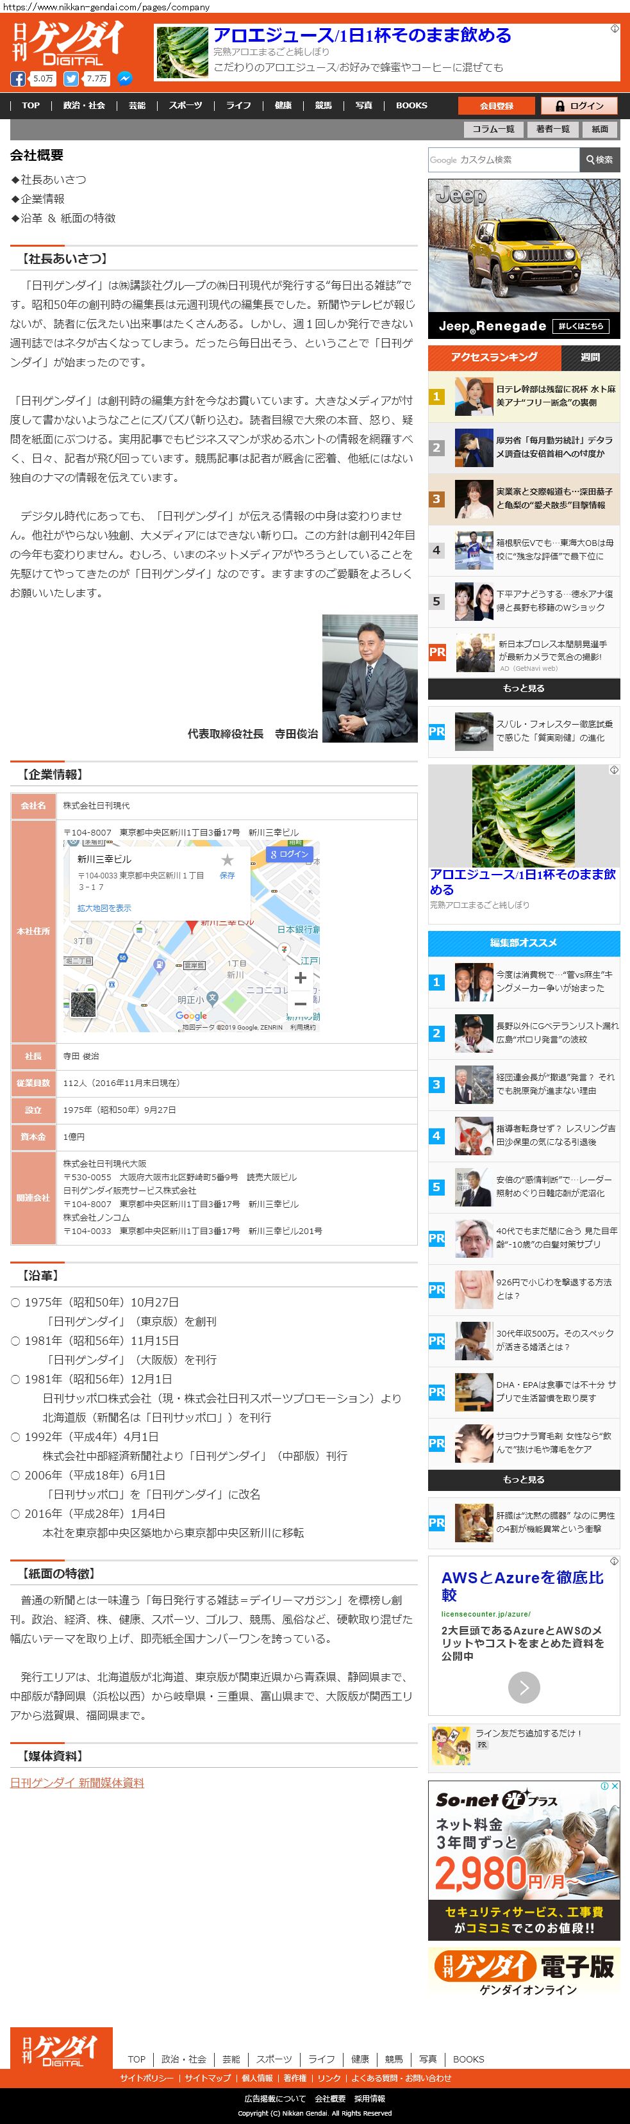This screenshot has width=630, height=2124.
Task: Switch ranking to 週間 tab
Action: [x=590, y=358]
